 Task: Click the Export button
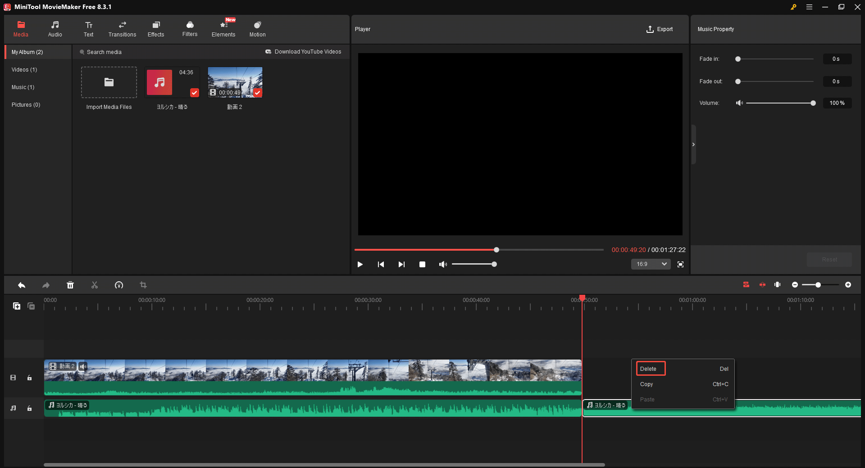(x=660, y=29)
